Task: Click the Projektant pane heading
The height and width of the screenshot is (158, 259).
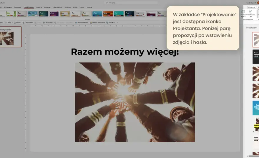Action: click(x=252, y=28)
